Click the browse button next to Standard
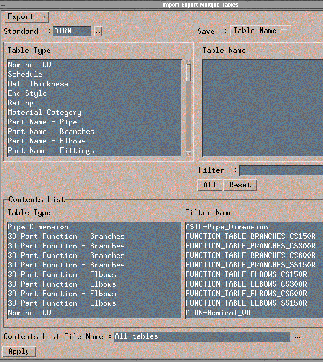Image resolution: width=323 pixels, height=362 pixels. (x=98, y=31)
